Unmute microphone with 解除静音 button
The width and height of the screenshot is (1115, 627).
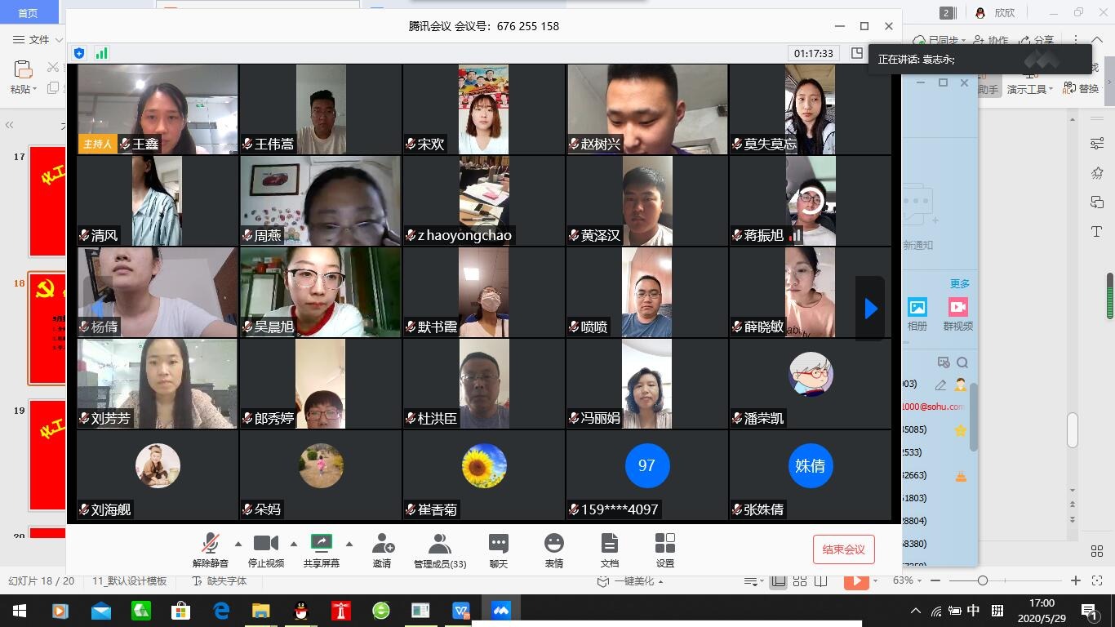point(211,550)
